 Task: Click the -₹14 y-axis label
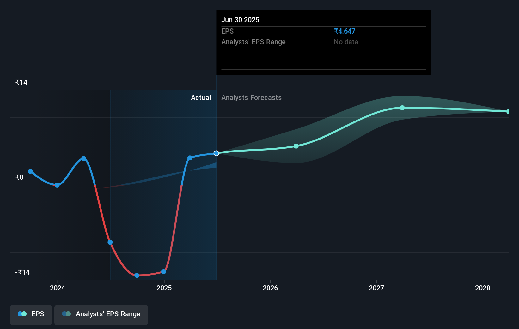pyautogui.click(x=22, y=272)
